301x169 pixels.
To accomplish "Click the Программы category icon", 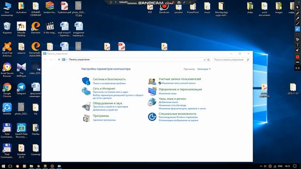I will point(86,118).
